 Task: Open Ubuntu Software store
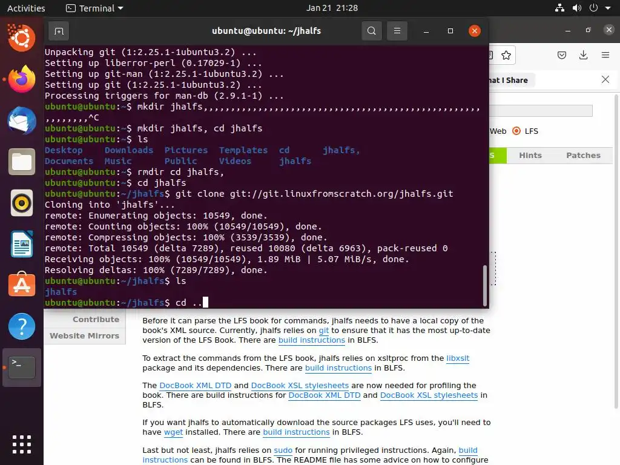click(22, 285)
